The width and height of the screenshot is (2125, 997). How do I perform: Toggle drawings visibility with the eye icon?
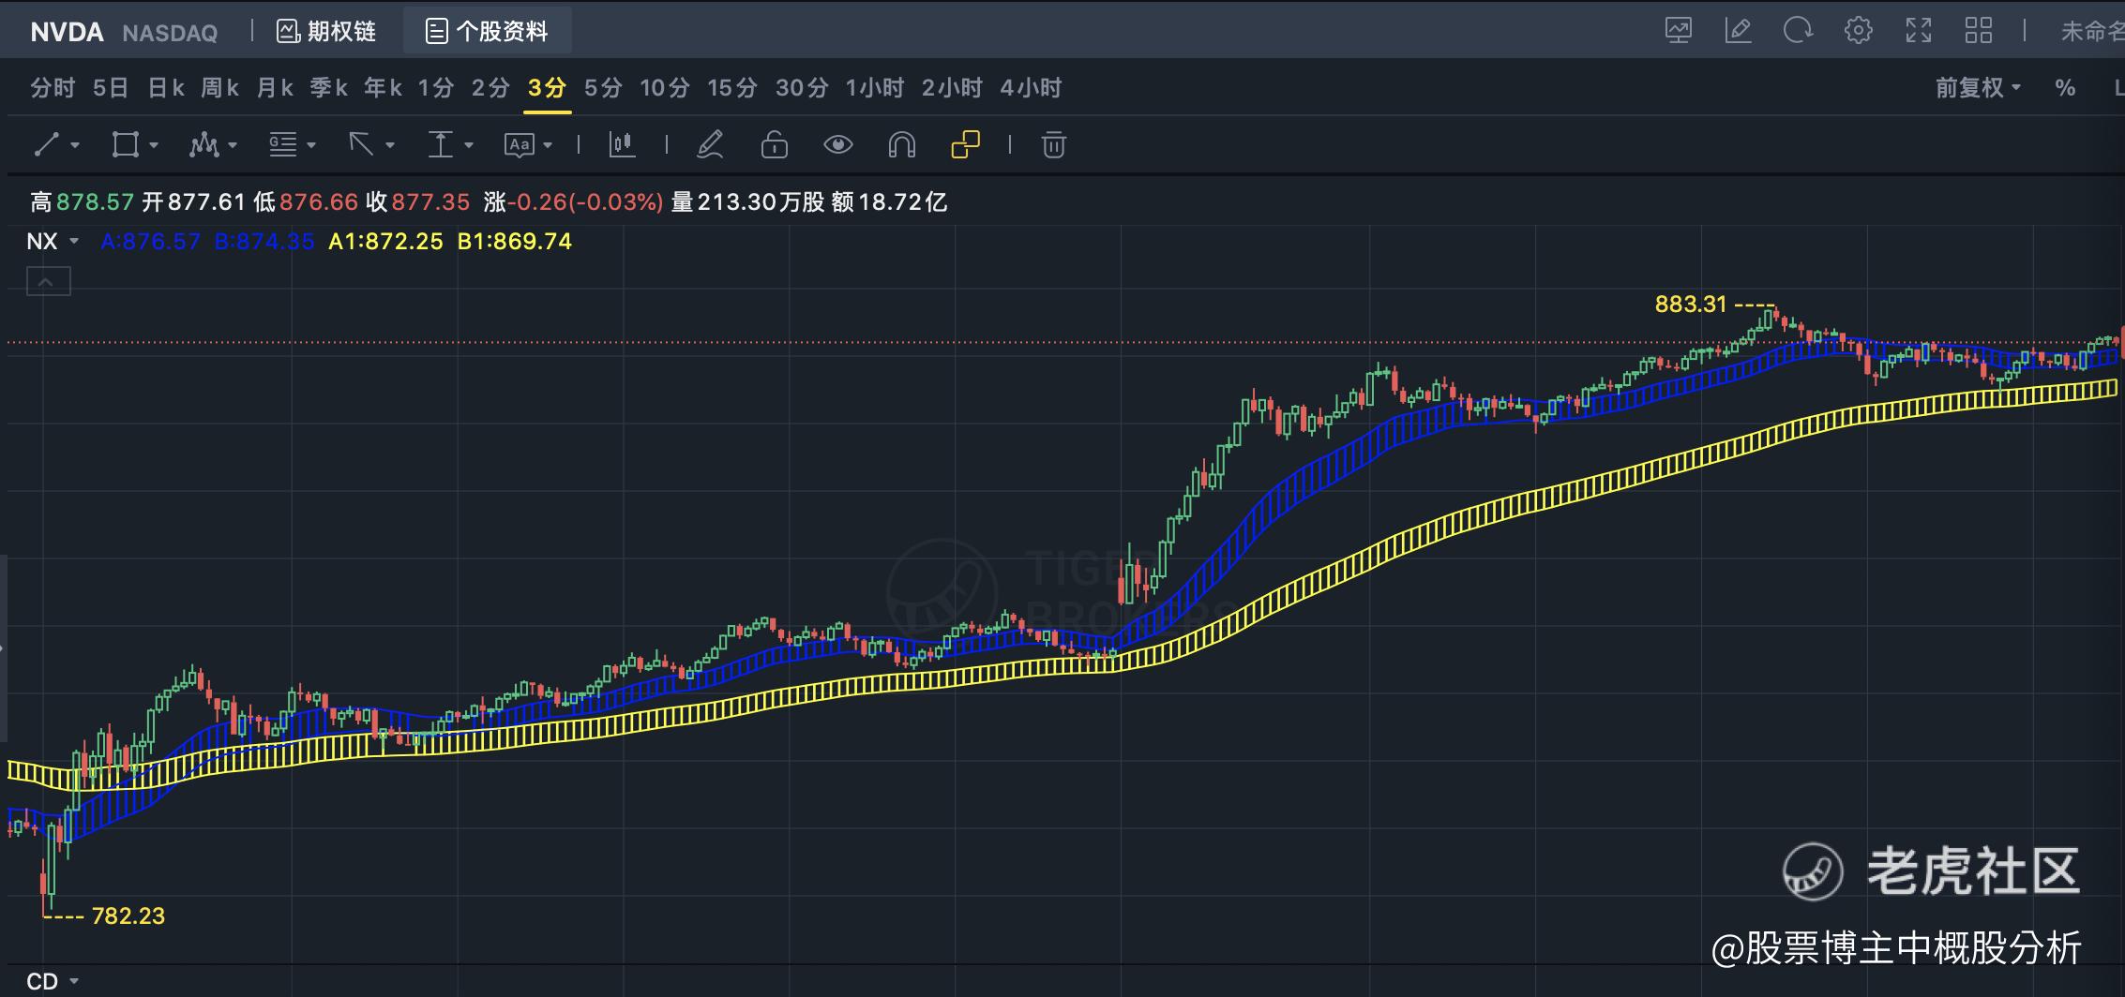pos(837,144)
